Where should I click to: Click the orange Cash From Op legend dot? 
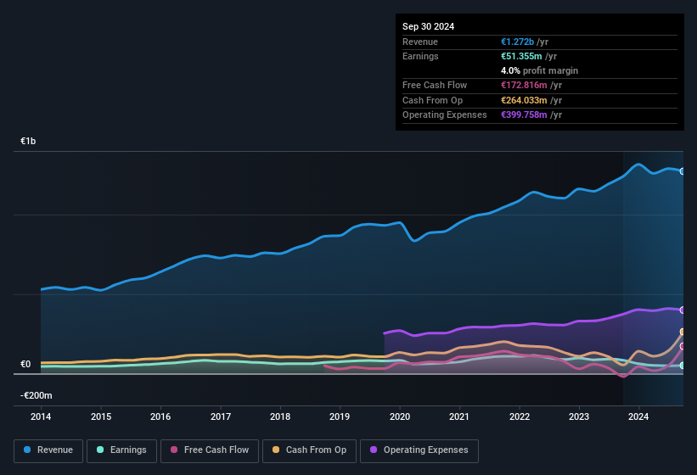(278, 450)
